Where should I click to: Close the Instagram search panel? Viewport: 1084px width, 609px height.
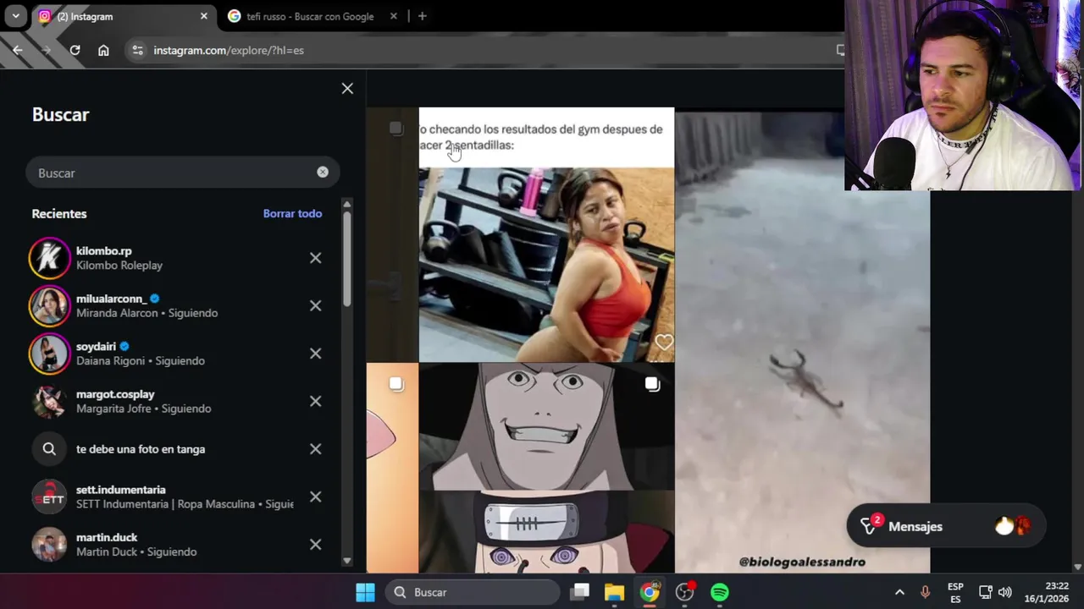coord(347,89)
